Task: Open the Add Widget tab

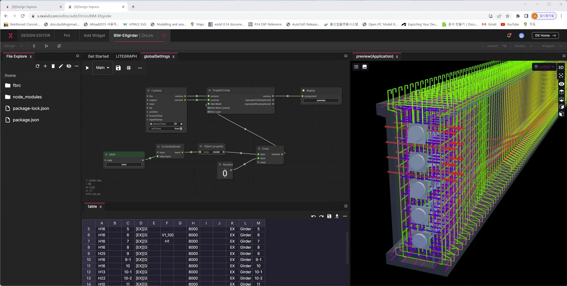Action: 94,35
